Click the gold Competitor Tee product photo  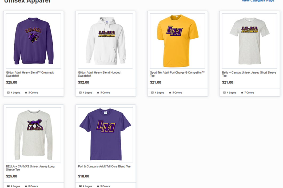point(177,40)
